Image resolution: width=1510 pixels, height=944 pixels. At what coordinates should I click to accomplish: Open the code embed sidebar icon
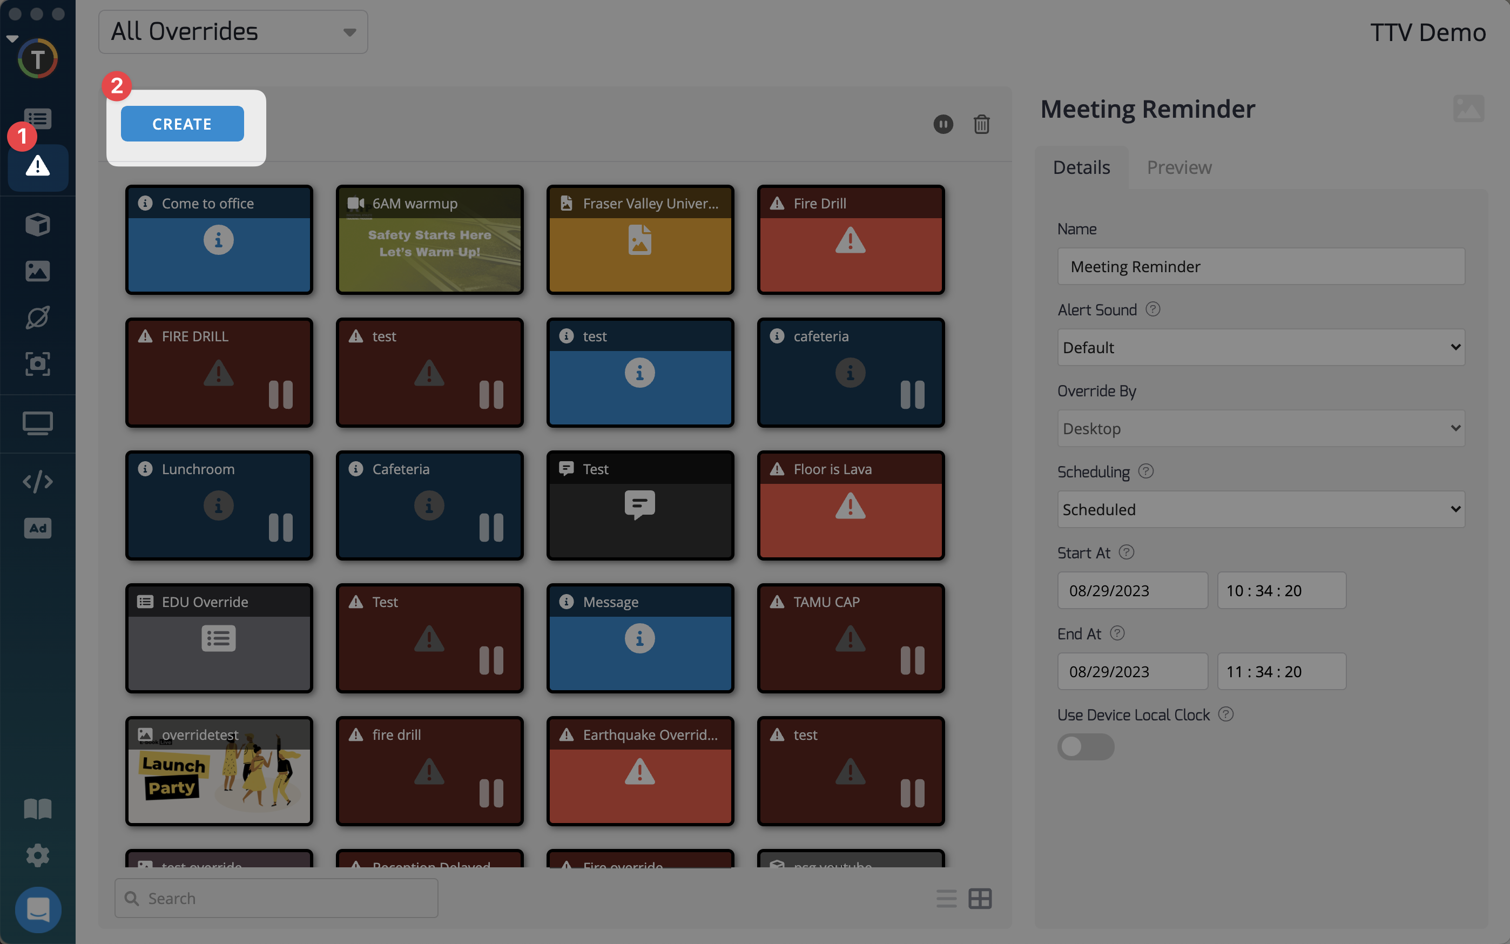pos(37,481)
